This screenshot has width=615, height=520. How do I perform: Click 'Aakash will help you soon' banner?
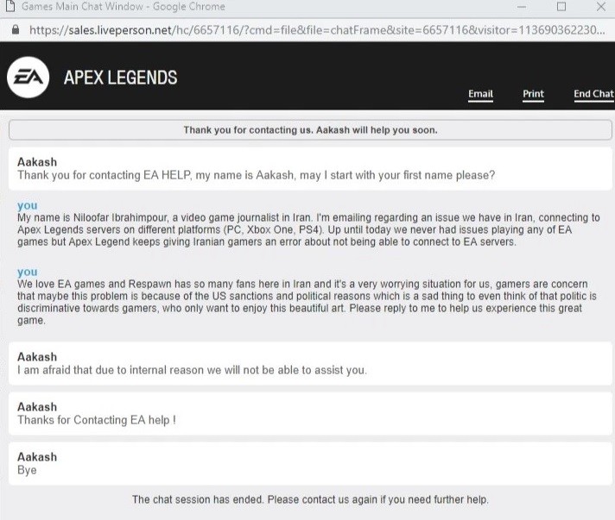[x=310, y=130]
